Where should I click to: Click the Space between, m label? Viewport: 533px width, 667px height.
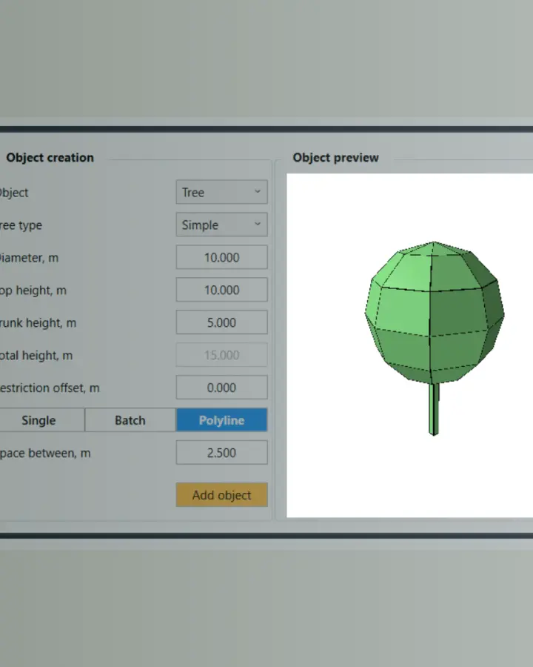(x=44, y=453)
